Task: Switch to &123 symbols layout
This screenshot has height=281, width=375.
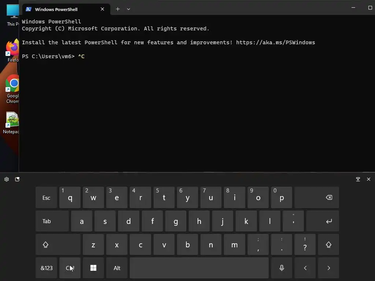Action: click(x=46, y=268)
